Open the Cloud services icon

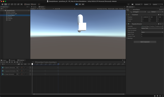coord(132,4)
